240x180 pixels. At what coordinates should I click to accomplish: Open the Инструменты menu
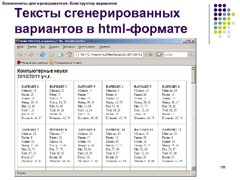click(x=87, y=47)
